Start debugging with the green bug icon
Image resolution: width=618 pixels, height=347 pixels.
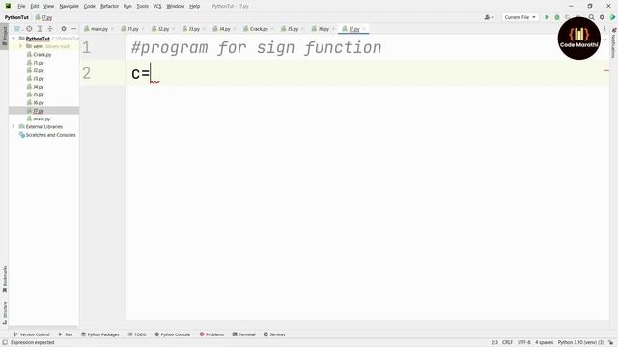[x=557, y=17]
